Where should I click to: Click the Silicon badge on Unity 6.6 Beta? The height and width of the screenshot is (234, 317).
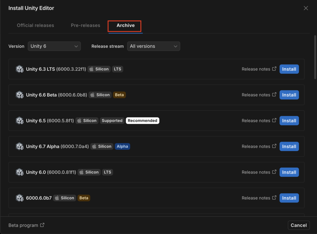[x=100, y=95]
